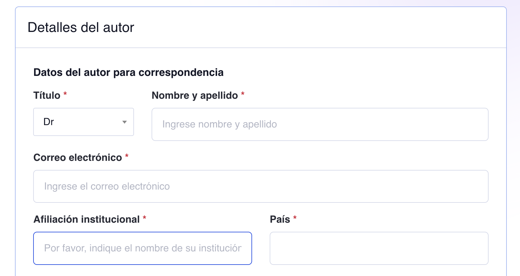
Task: Click the placeholder 'Ingrese nombre y apellido'
Action: [219, 124]
